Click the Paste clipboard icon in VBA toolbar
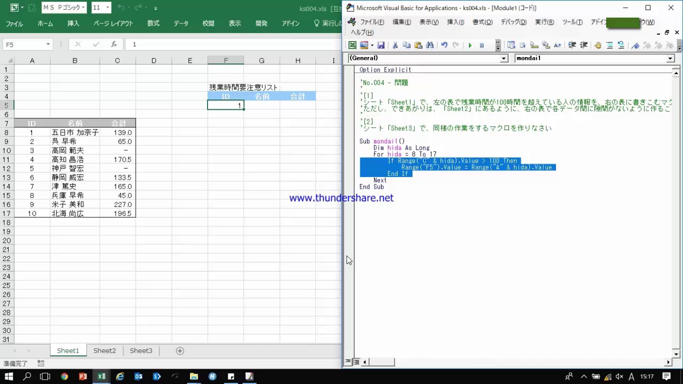Image resolution: width=683 pixels, height=384 pixels. pos(418,45)
